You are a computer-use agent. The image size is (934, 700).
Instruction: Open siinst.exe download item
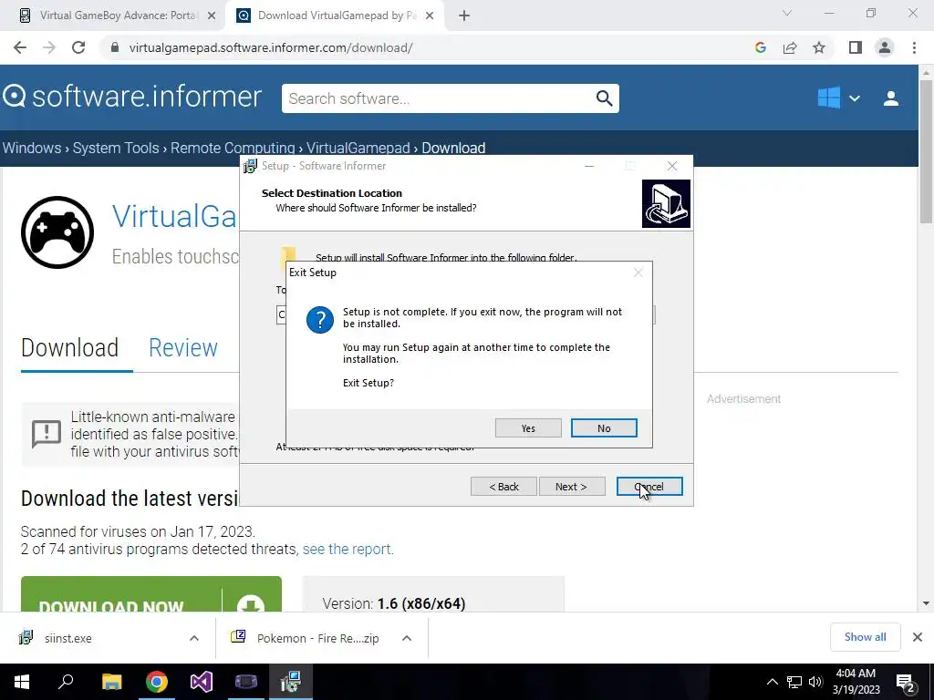(67, 638)
